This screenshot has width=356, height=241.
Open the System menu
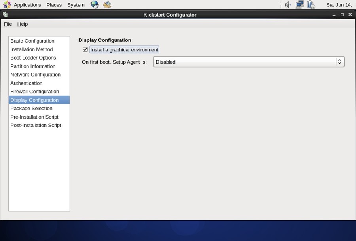[76, 4]
